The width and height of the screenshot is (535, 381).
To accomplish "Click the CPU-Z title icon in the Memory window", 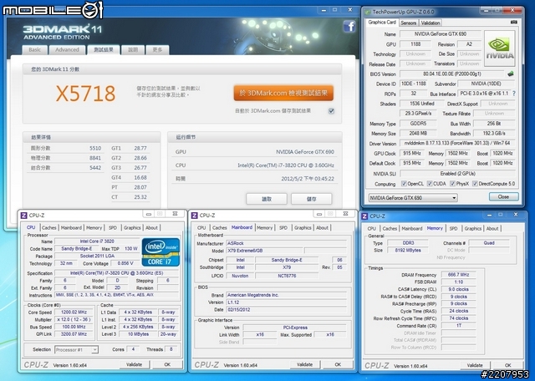I will tap(364, 216).
